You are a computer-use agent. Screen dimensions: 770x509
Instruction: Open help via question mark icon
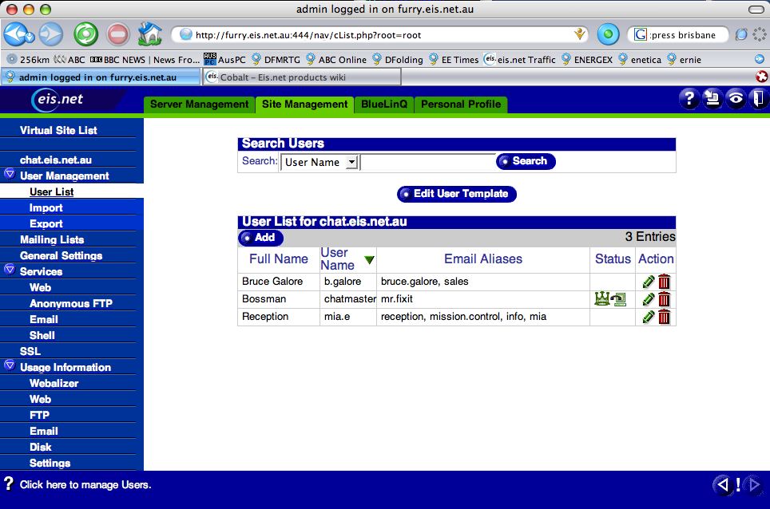coord(689,99)
